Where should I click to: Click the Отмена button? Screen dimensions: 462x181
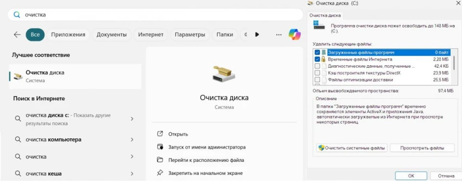pos(446,176)
